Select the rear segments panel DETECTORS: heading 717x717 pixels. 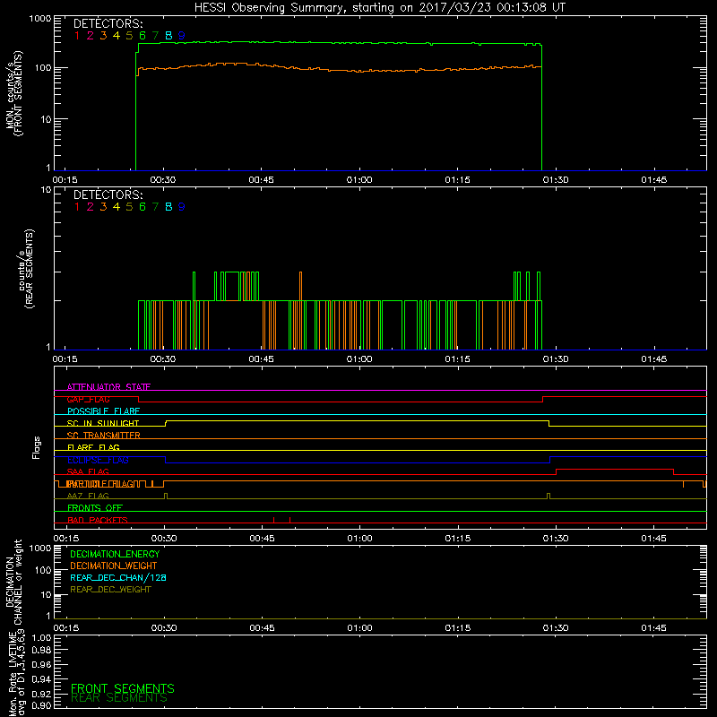[x=108, y=194]
